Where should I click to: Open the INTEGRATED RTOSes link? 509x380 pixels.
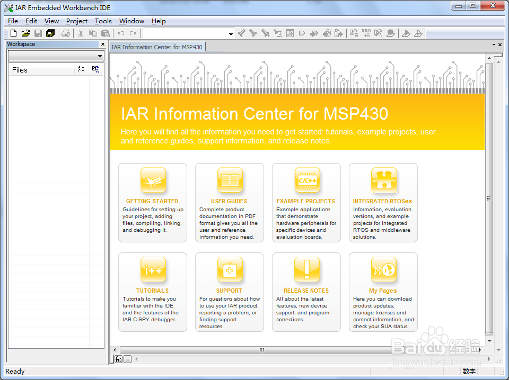click(x=383, y=201)
